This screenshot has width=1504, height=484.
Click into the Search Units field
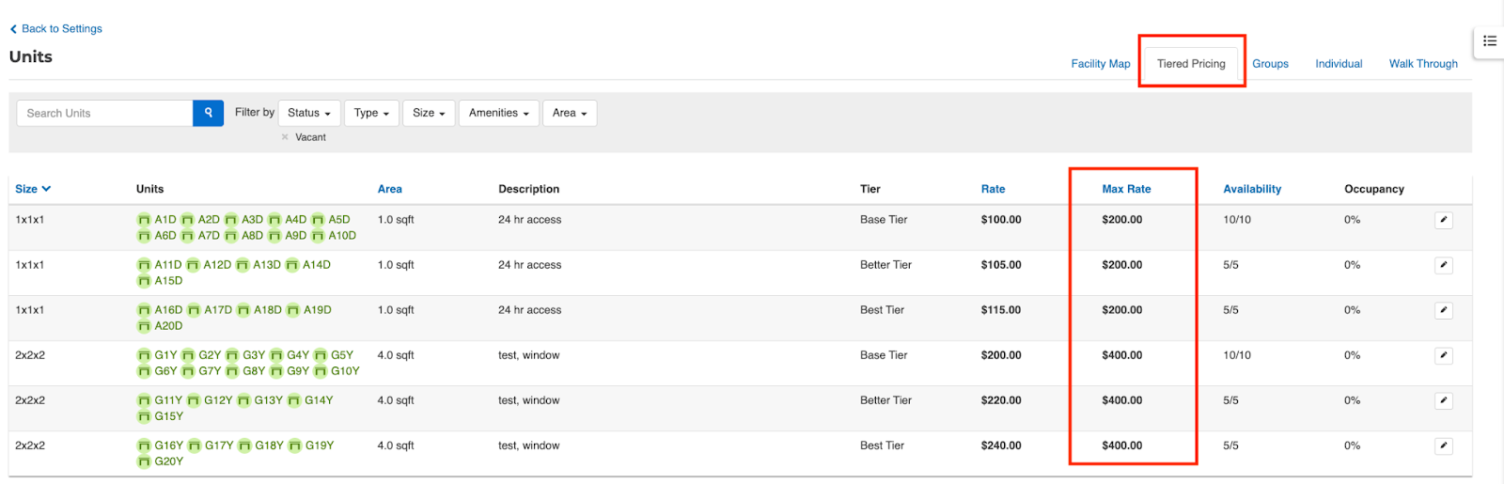(105, 113)
